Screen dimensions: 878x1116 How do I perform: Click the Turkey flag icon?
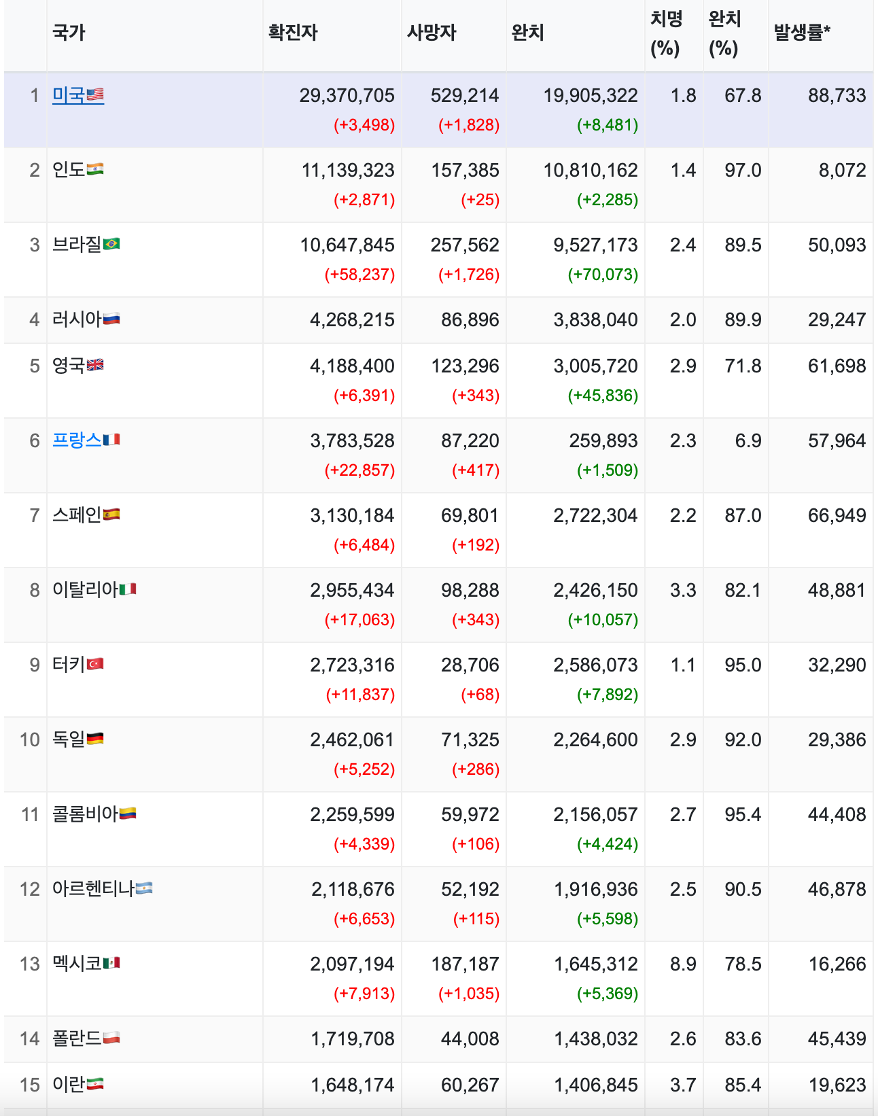coord(95,664)
